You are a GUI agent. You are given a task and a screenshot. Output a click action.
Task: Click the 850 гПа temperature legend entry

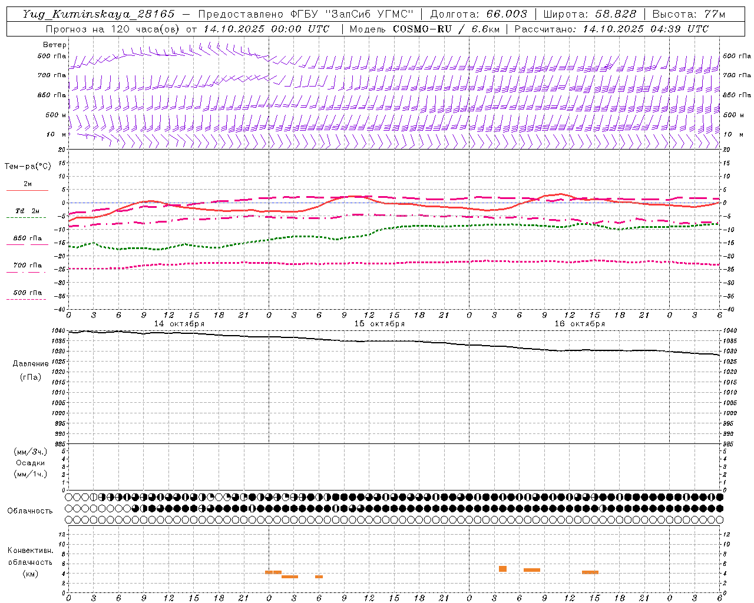click(x=27, y=238)
